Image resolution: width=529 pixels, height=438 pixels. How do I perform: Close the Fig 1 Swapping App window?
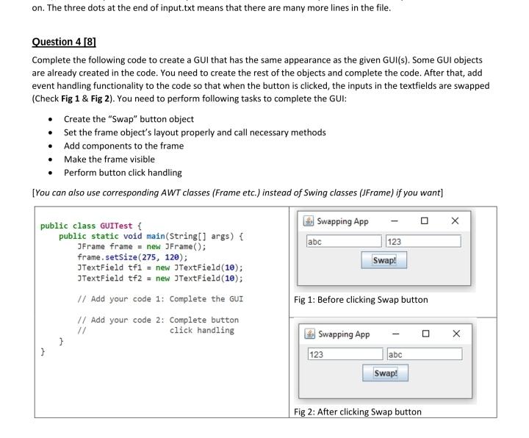tap(455, 220)
